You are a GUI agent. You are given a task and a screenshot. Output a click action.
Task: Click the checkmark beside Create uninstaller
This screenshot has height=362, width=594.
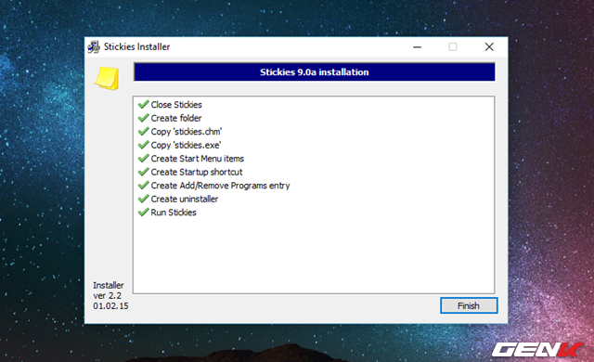tap(143, 199)
